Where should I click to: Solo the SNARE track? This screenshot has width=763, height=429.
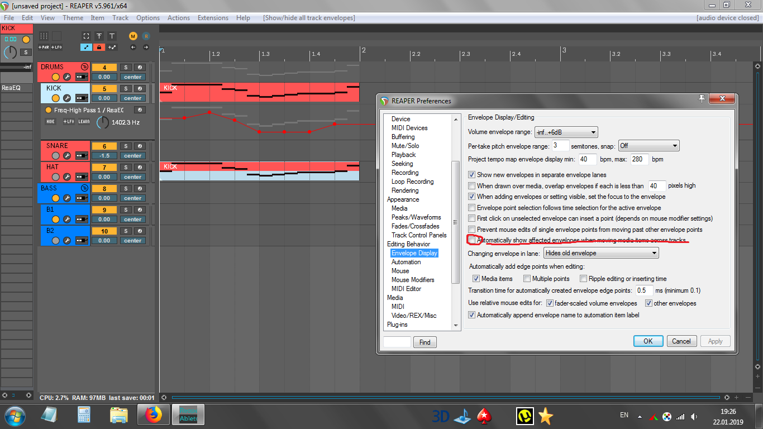tap(126, 145)
